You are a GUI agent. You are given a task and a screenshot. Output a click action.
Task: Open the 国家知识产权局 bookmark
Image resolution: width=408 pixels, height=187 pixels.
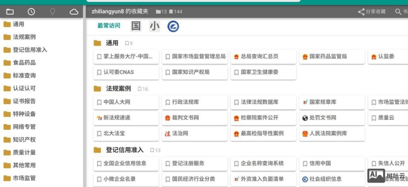(194, 73)
